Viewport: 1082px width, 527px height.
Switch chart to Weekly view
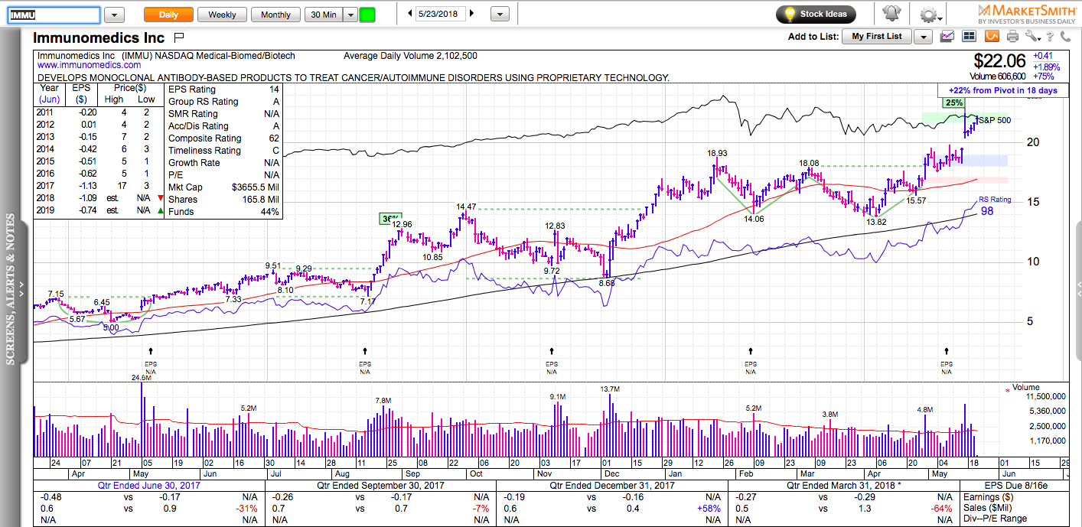(x=222, y=15)
